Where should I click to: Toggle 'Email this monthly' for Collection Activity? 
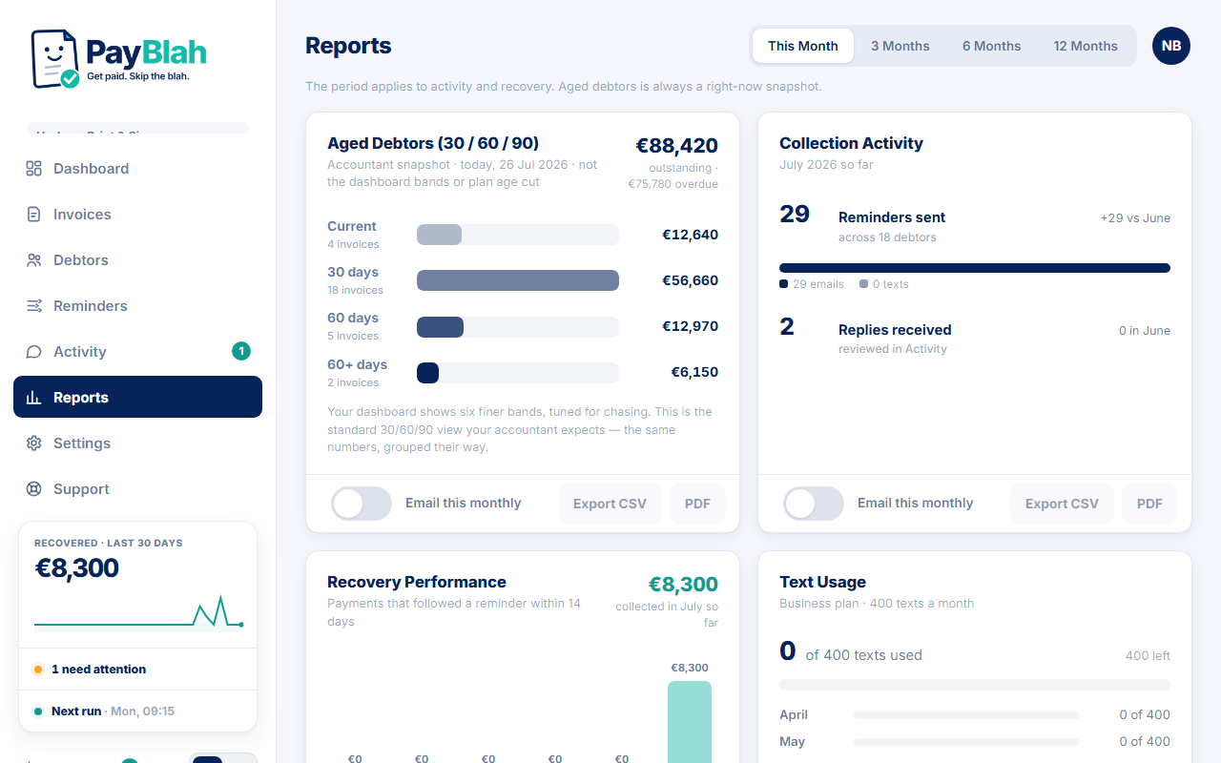coord(814,504)
